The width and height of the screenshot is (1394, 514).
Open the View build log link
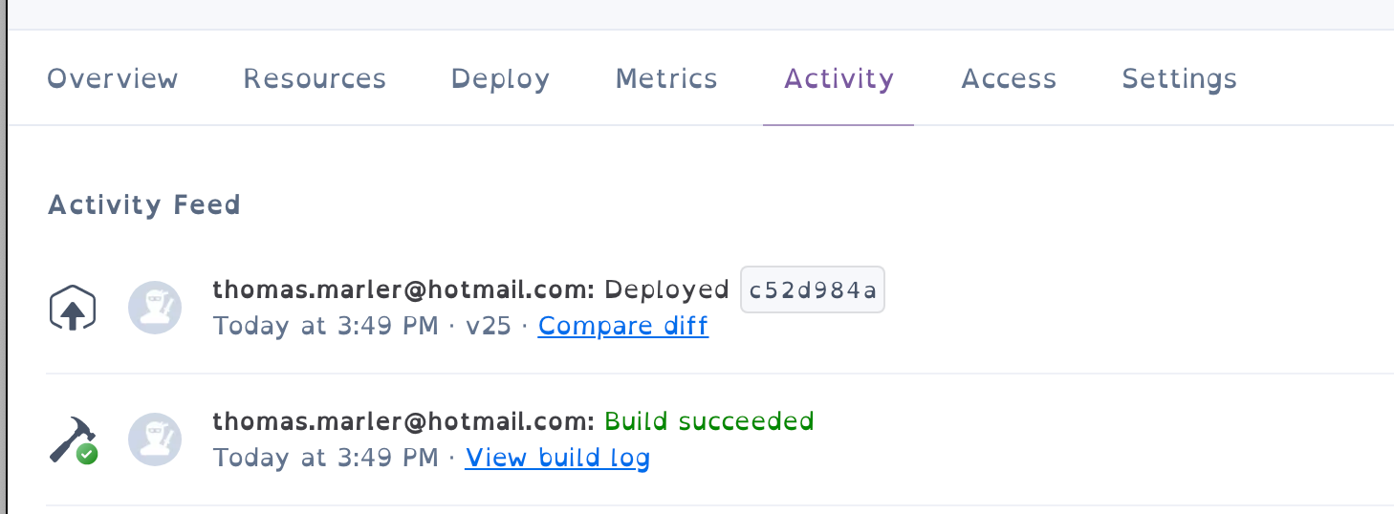click(557, 458)
